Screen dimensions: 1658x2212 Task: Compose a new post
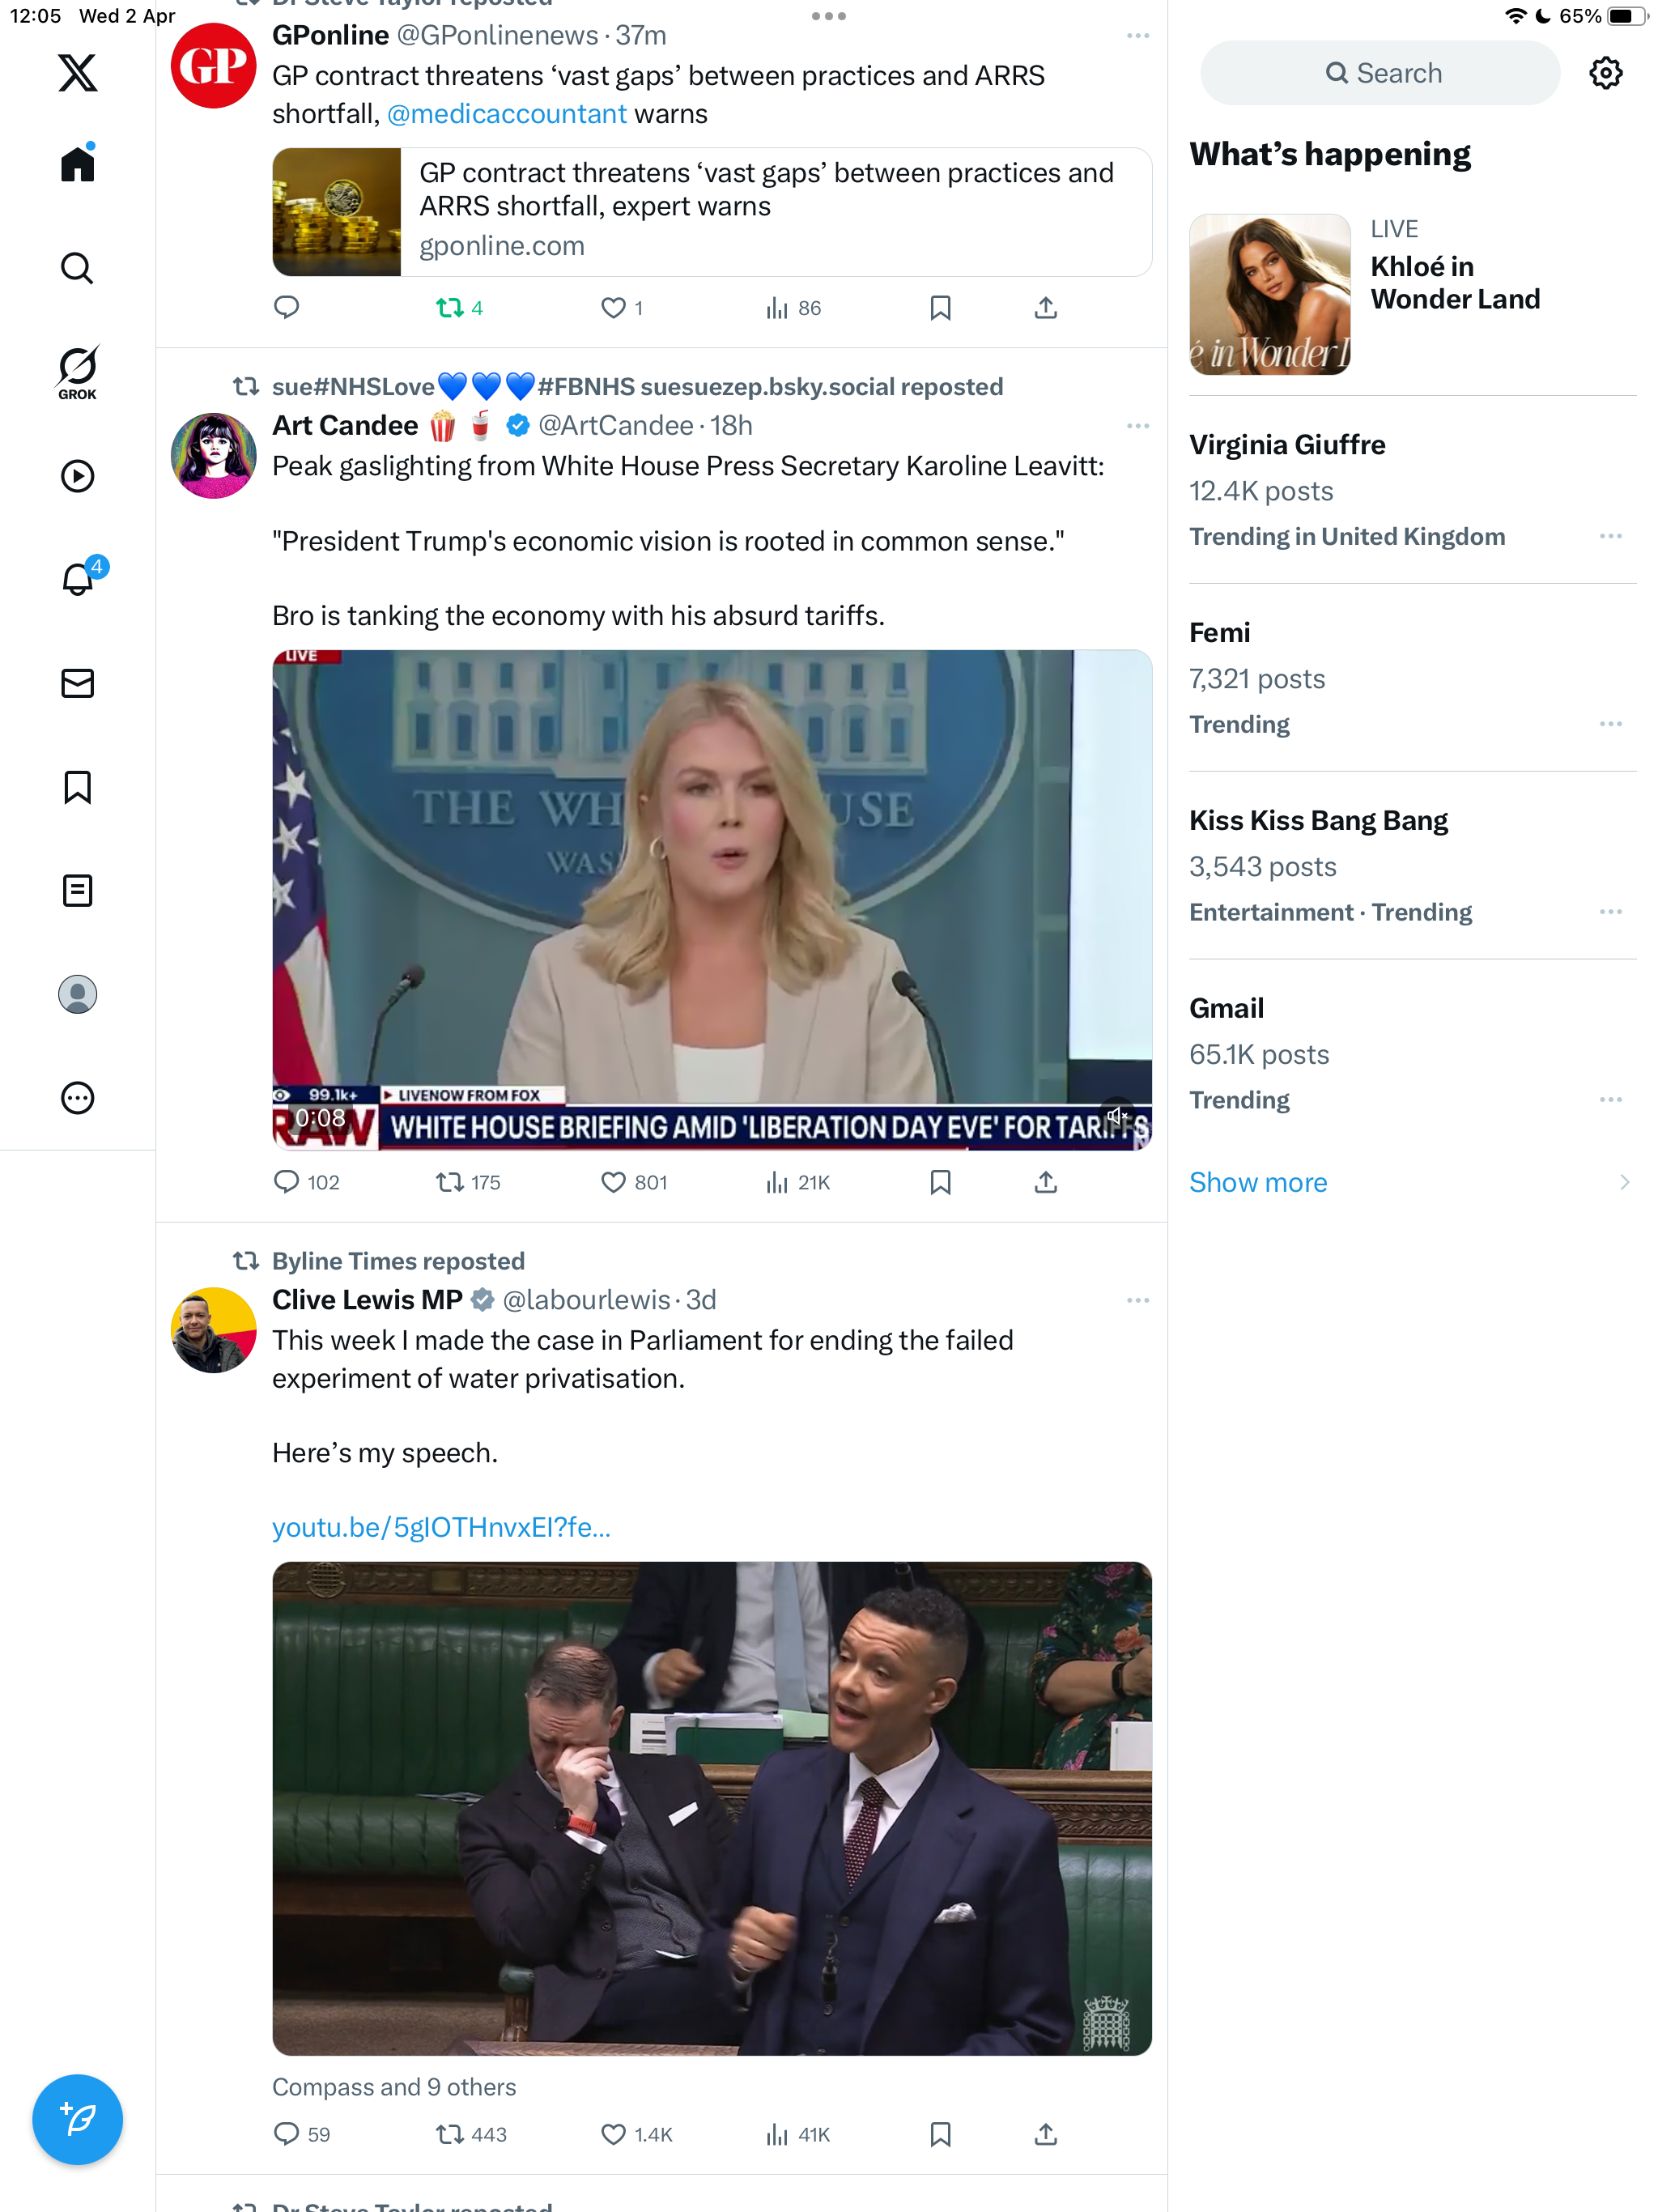77,2119
